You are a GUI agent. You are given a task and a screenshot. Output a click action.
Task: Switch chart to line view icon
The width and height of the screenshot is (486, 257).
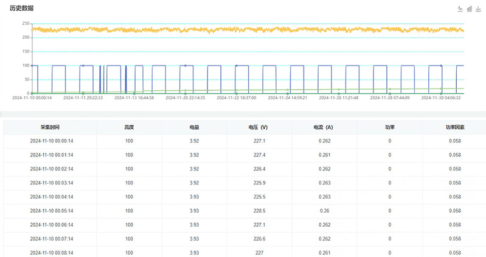click(460, 9)
